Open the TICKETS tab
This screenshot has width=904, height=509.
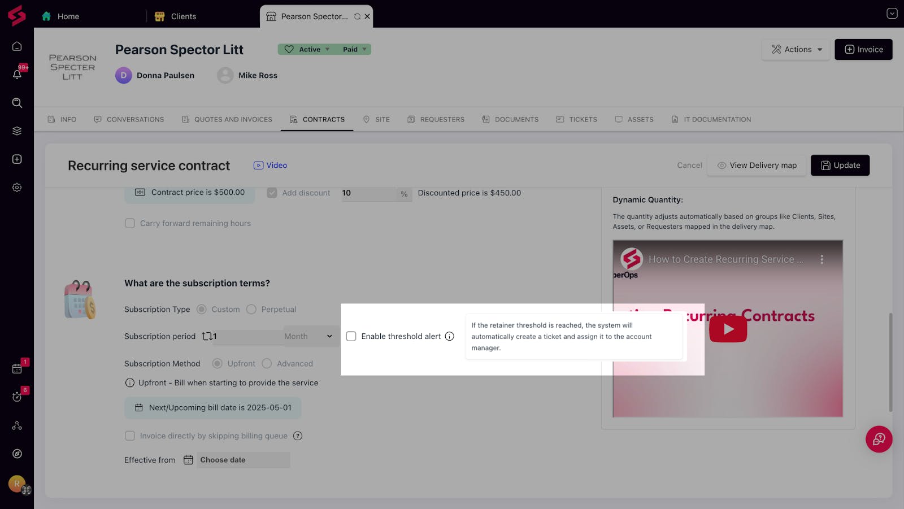pos(577,119)
